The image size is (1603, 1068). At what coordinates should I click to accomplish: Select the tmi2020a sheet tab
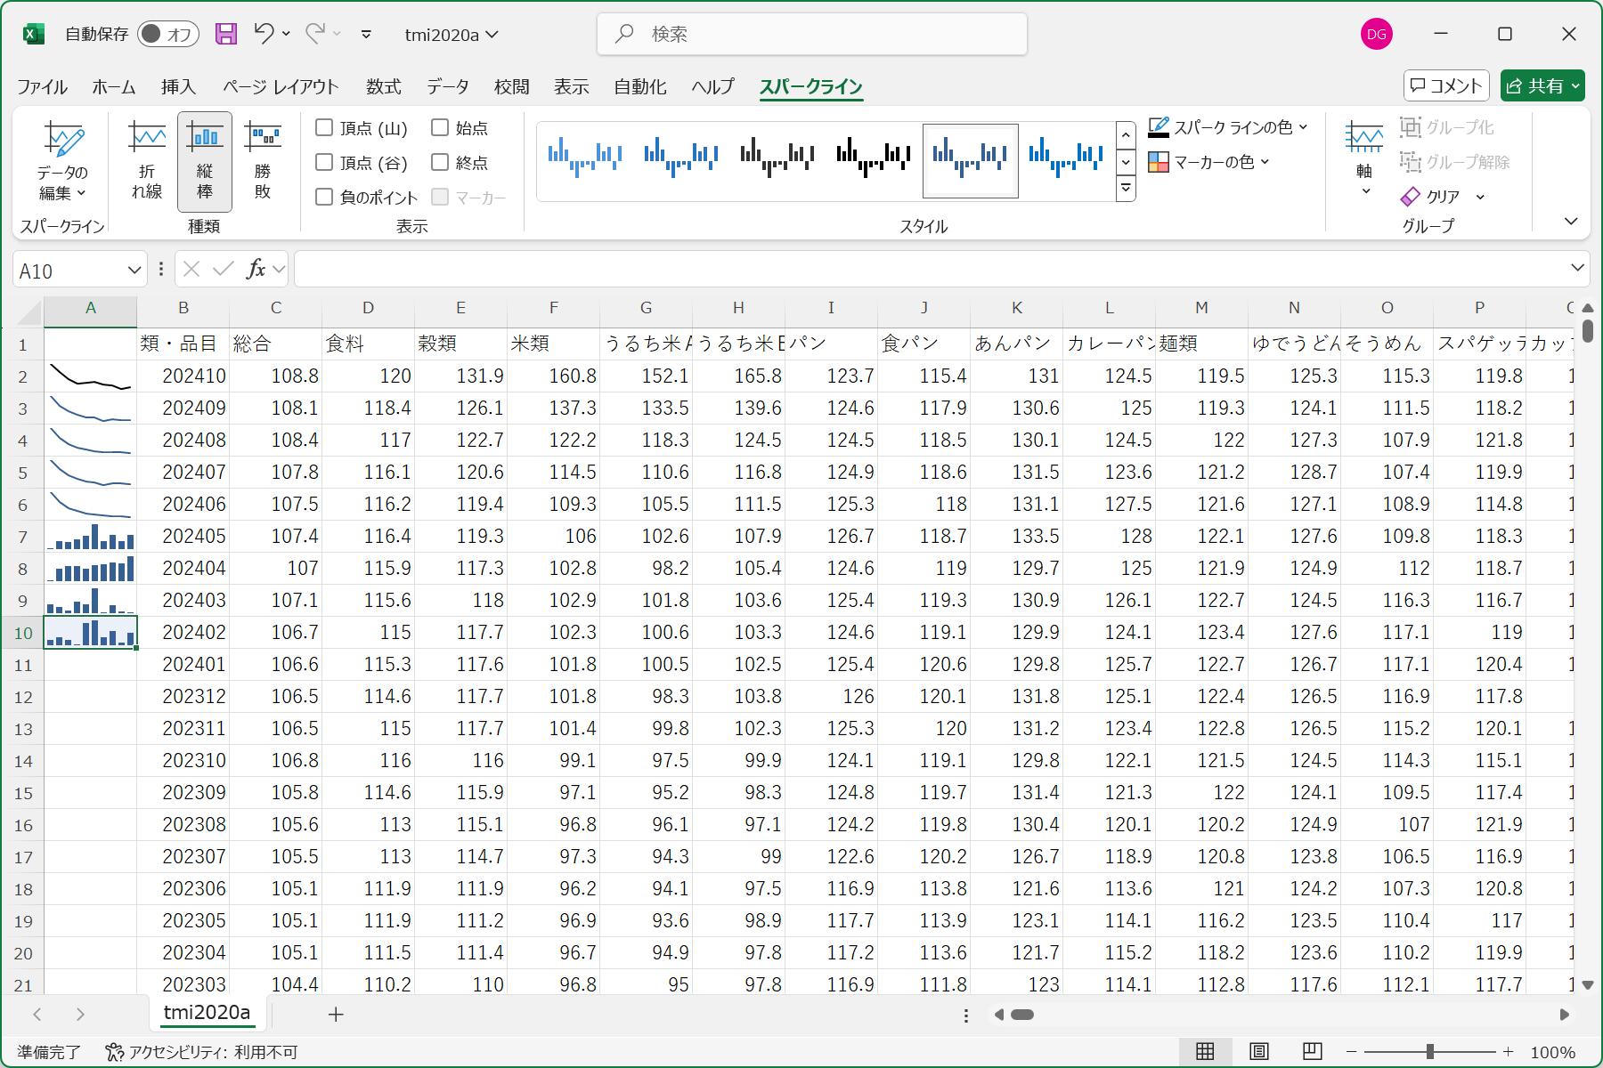click(x=207, y=1013)
